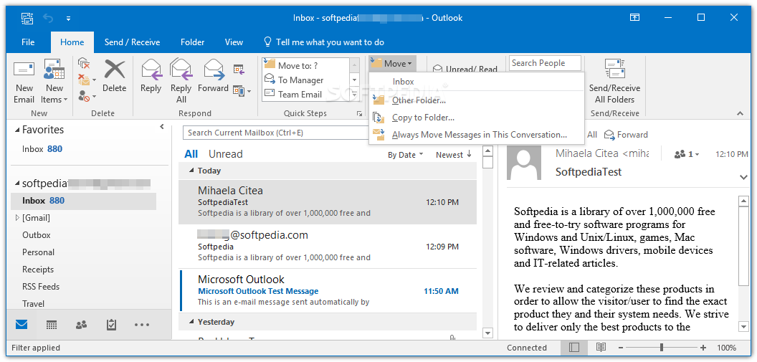The image size is (757, 362).
Task: Filter message list by Unread
Action: 226,154
